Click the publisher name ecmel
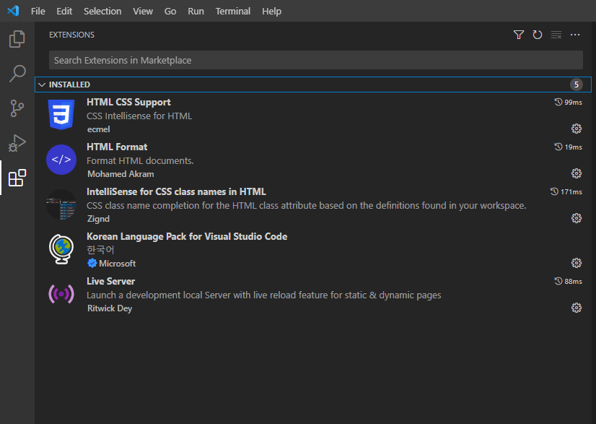596x424 pixels. [98, 129]
